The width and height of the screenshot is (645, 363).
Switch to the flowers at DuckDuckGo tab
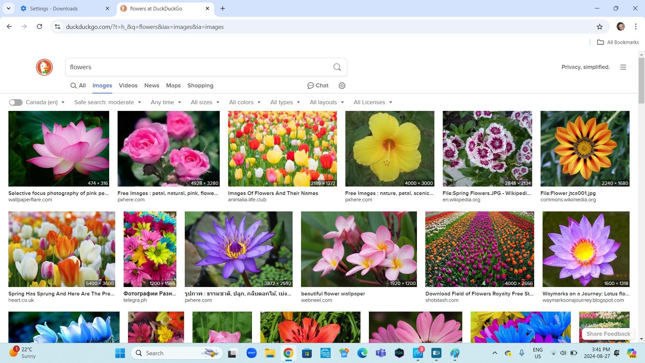point(165,8)
